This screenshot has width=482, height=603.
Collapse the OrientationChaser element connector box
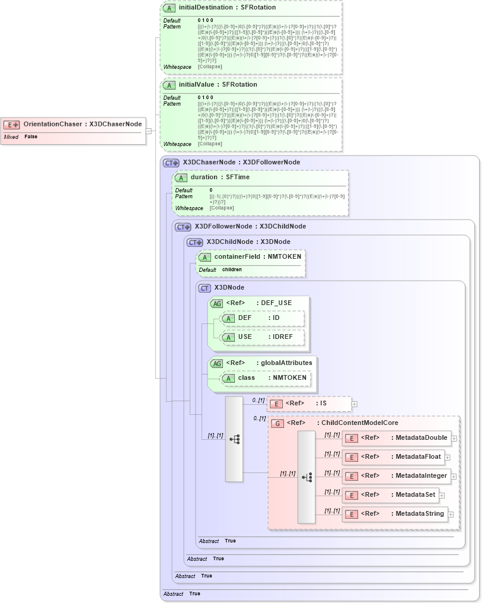[149, 131]
